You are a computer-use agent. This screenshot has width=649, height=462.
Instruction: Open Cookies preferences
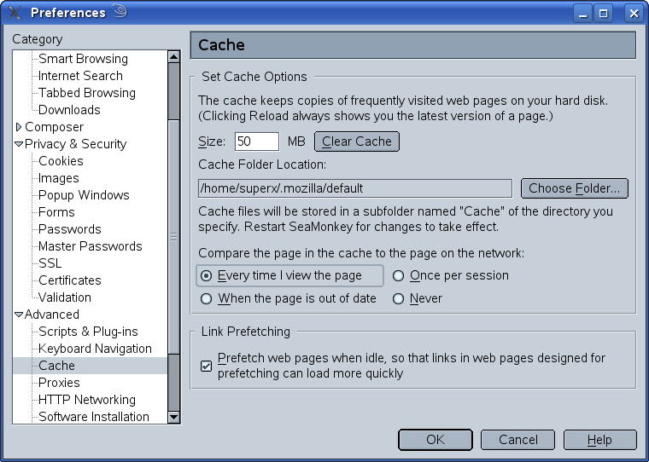pos(61,161)
